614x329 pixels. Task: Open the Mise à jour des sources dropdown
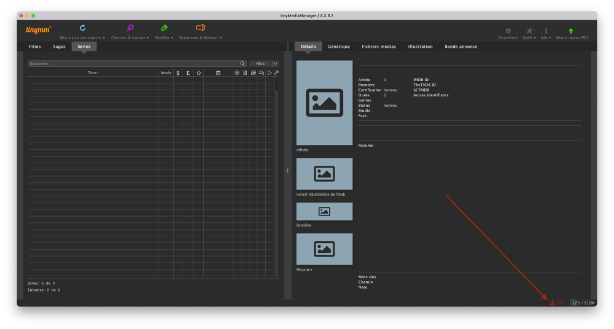tap(82, 37)
